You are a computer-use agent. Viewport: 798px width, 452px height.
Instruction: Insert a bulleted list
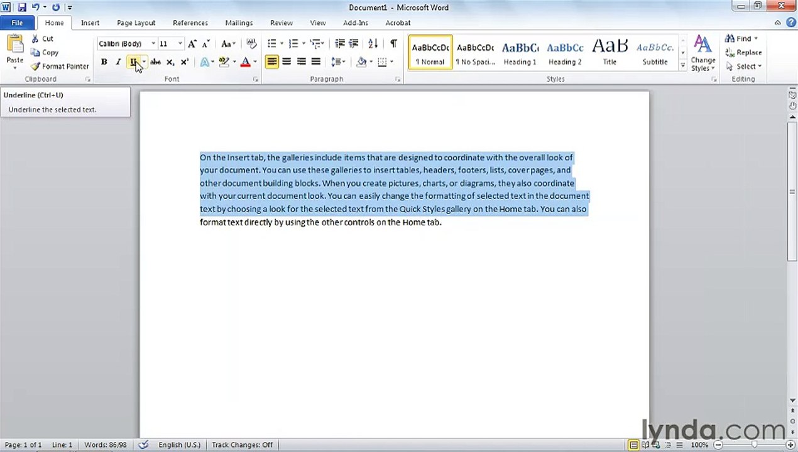[272, 43]
